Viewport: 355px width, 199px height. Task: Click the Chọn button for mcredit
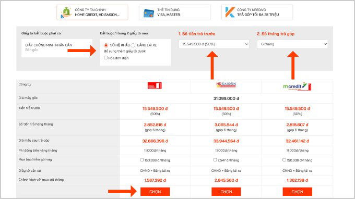tap(297, 192)
